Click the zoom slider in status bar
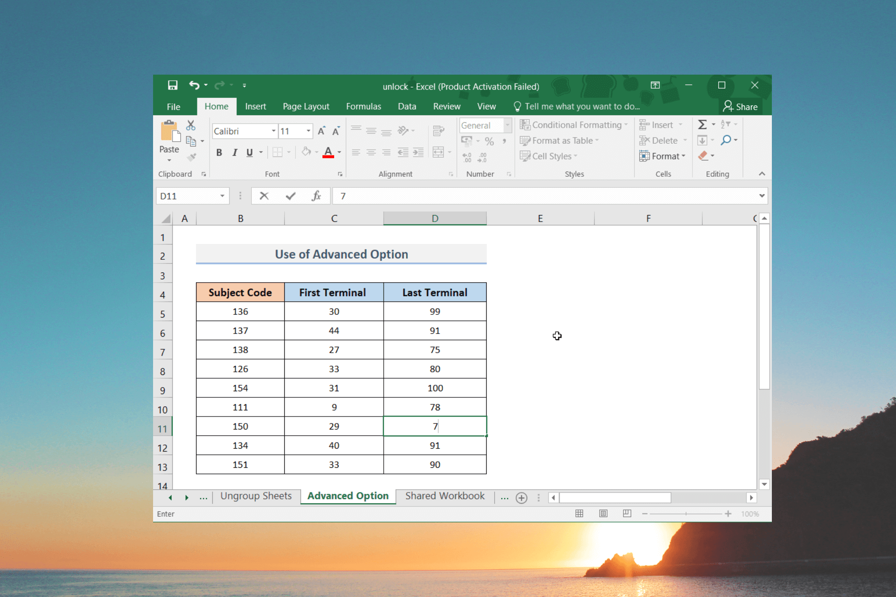The height and width of the screenshot is (597, 896). [686, 514]
